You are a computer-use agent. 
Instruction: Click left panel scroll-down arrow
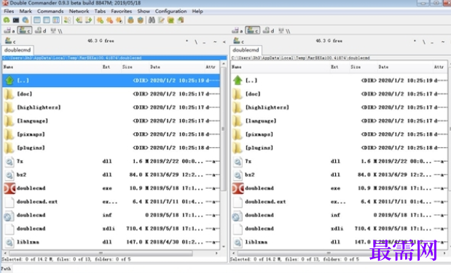[224, 246]
